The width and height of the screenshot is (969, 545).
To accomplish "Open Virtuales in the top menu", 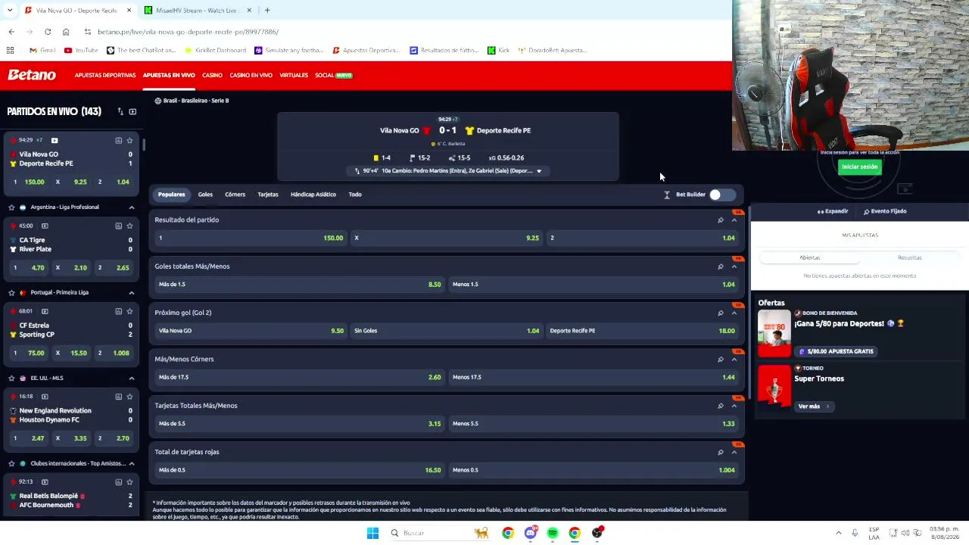I will click(294, 75).
